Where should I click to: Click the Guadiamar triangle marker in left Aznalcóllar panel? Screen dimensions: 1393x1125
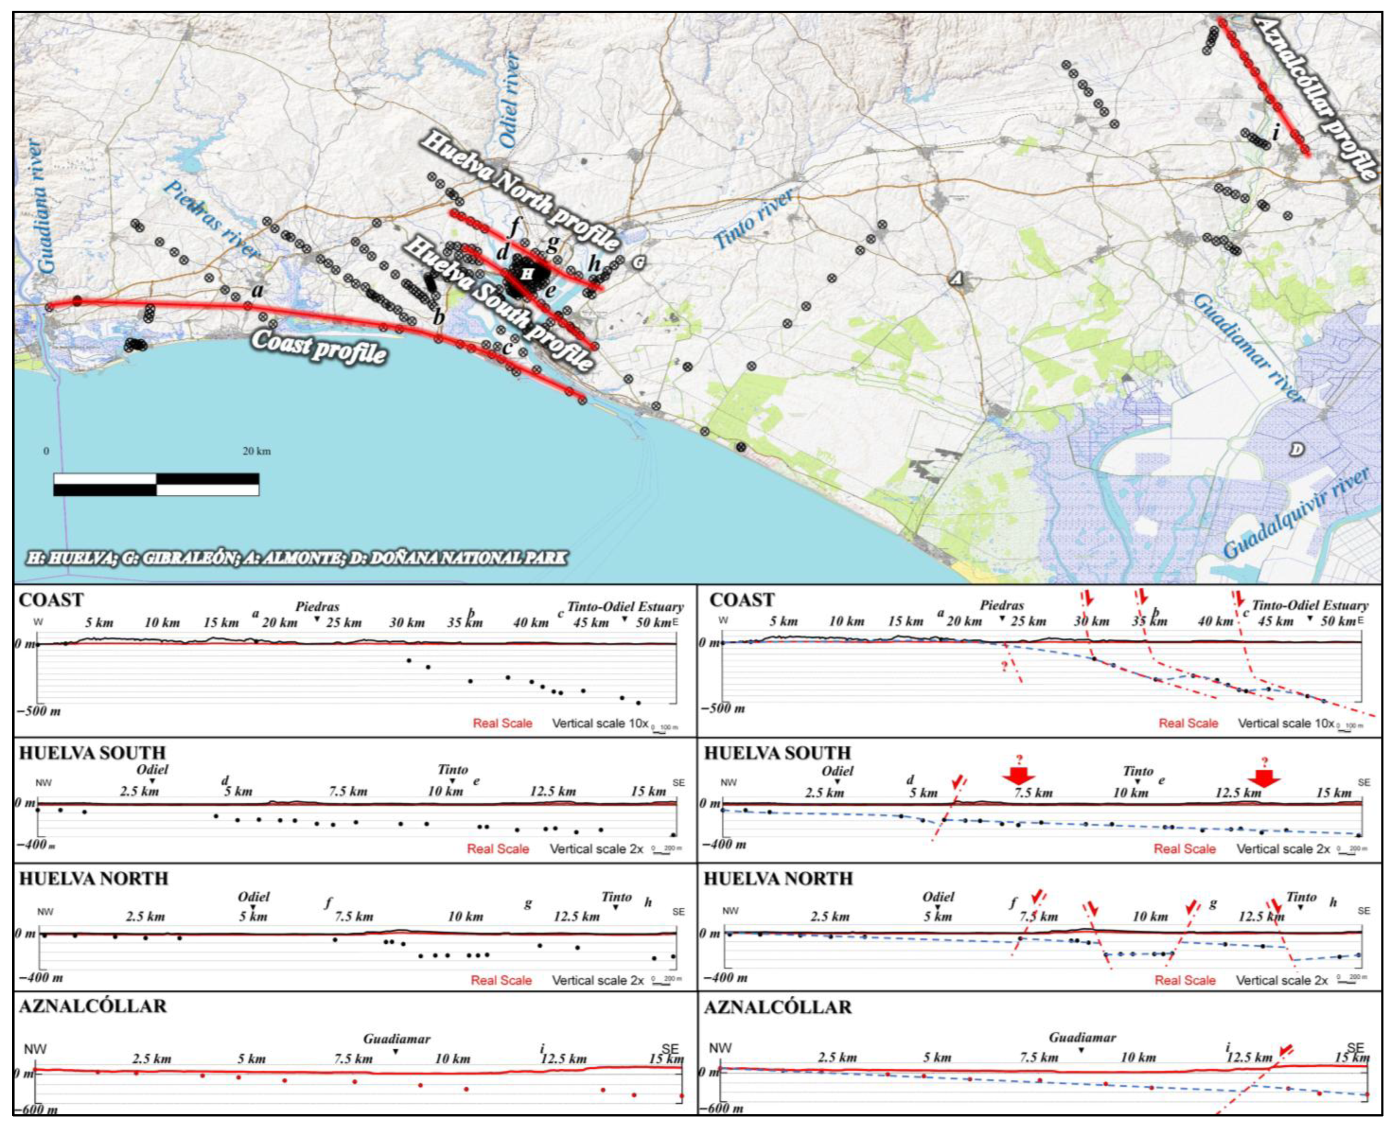coord(396,1052)
